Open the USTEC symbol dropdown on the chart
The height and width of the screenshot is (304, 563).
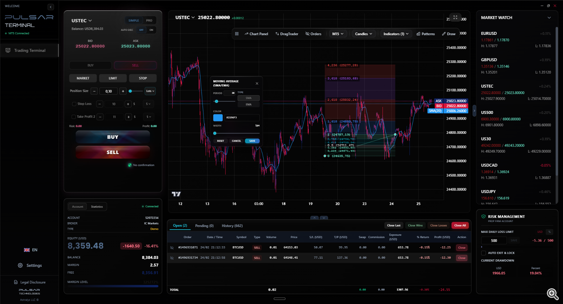pos(185,17)
